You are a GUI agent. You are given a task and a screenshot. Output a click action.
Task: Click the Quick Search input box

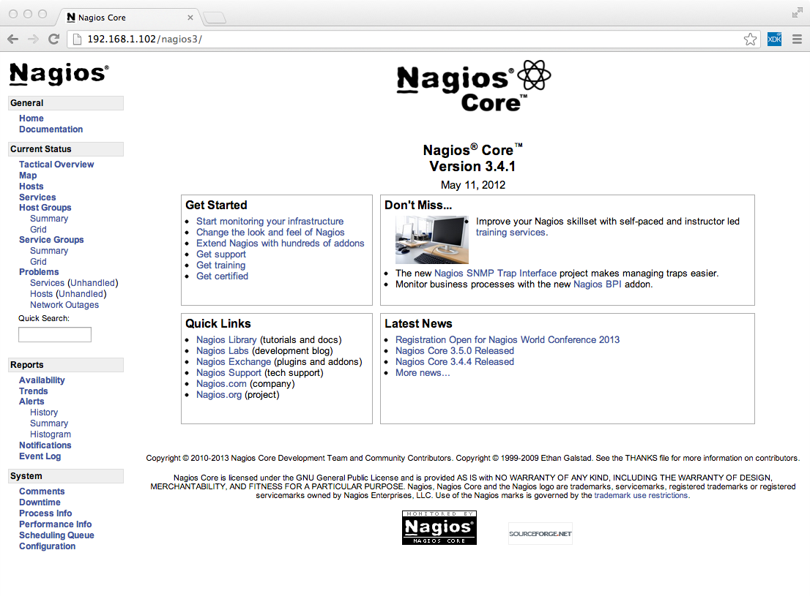55,334
